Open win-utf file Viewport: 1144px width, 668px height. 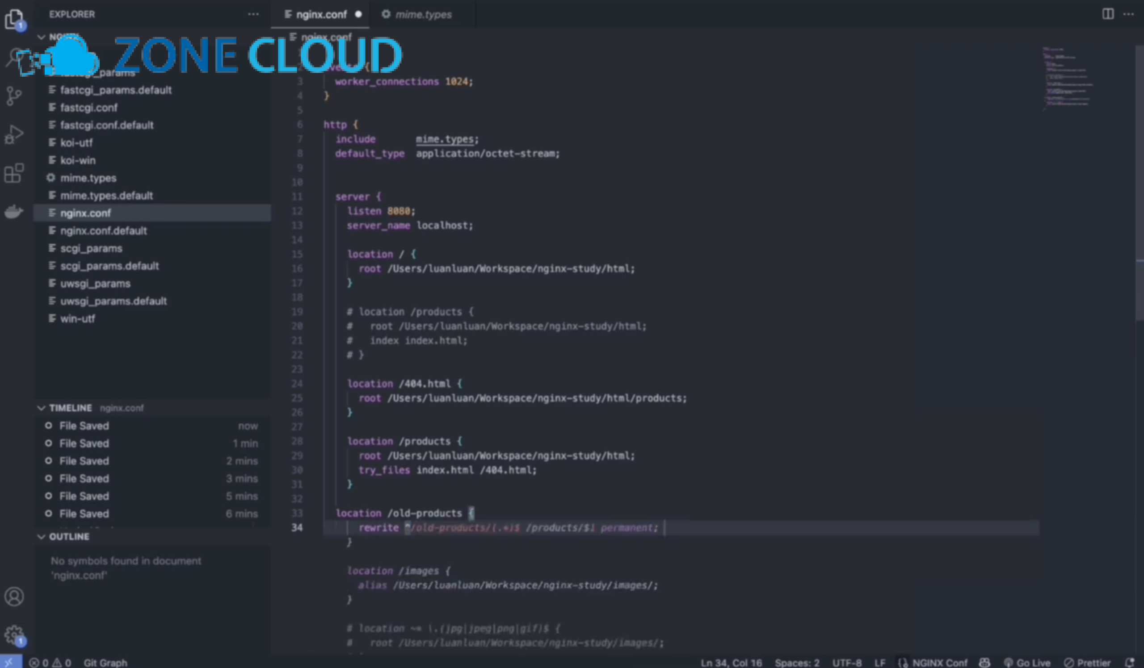tap(152, 319)
